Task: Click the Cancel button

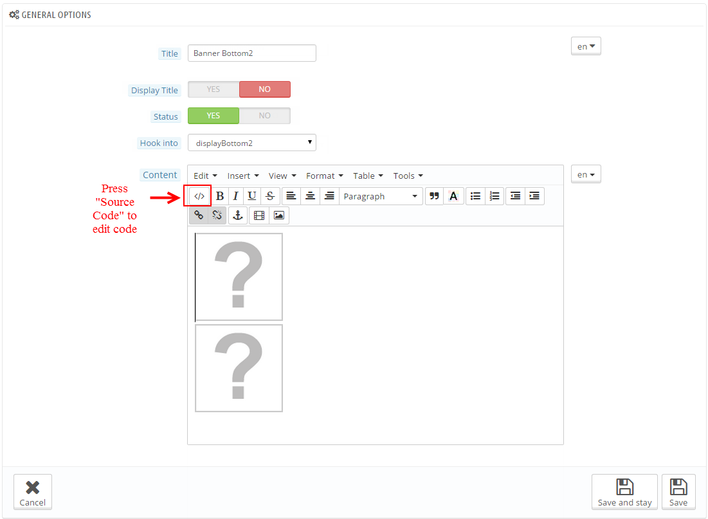Action: point(33,492)
